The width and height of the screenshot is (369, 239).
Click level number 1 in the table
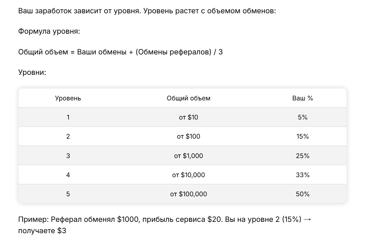[68, 117]
